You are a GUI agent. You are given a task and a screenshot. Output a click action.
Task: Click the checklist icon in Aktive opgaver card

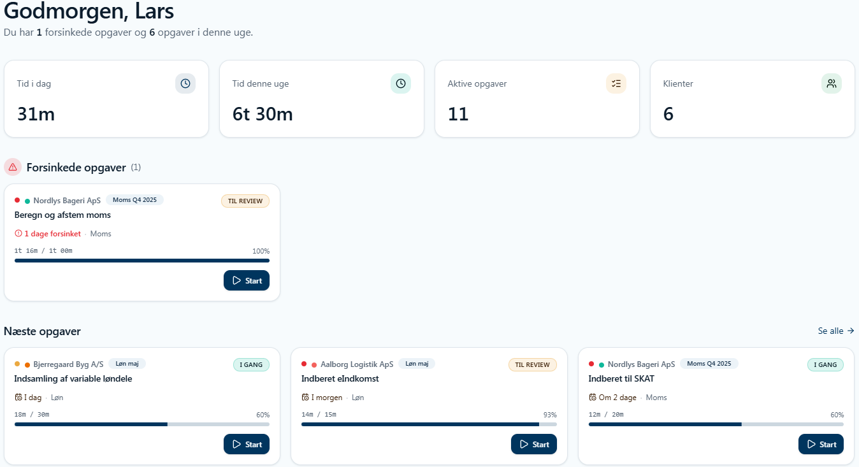[616, 83]
